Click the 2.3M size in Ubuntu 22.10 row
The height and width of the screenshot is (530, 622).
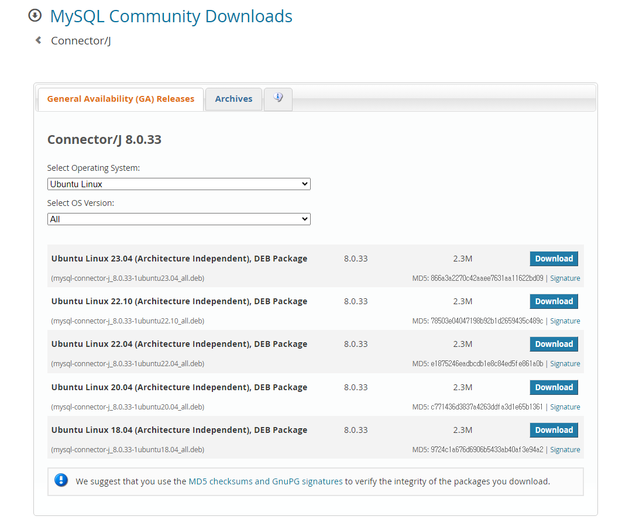click(x=462, y=301)
